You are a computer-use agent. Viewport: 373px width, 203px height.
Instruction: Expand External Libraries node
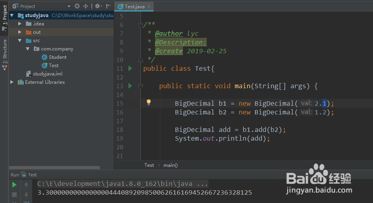(12, 82)
